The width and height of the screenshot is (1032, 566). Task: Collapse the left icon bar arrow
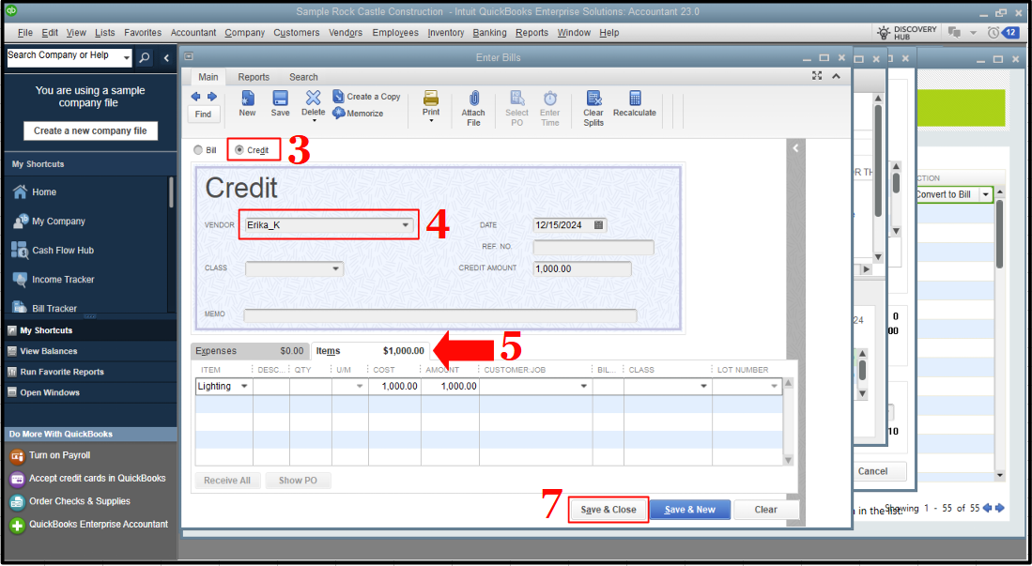[166, 58]
